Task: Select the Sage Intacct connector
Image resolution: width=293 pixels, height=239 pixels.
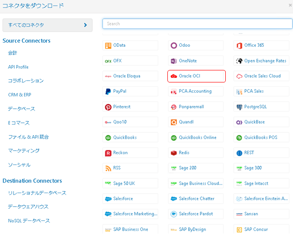Action: pos(261,183)
